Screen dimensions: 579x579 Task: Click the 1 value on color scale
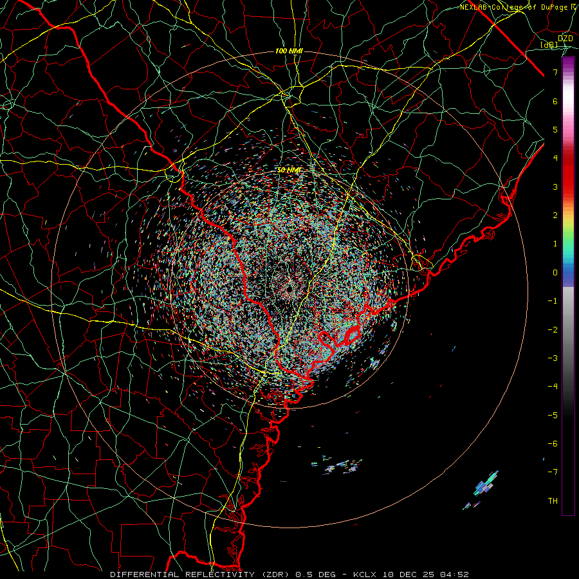click(555, 244)
